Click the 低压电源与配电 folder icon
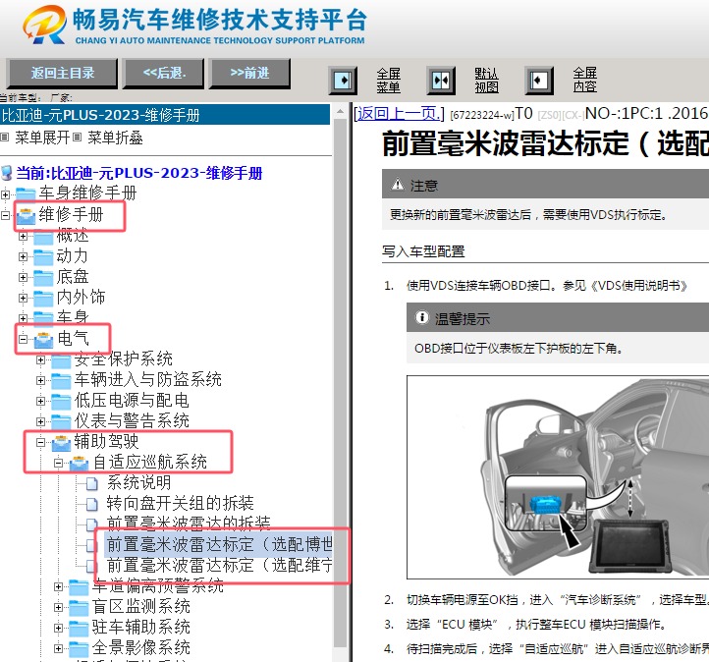The image size is (709, 662). click(61, 402)
